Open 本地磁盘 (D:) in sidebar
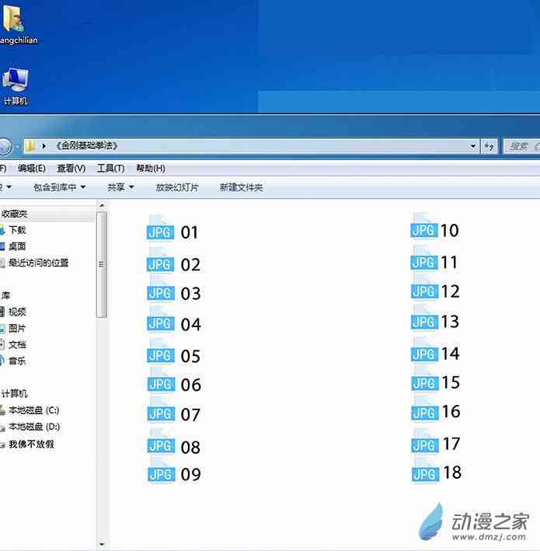Screen dimensions: 540x551 click(x=33, y=427)
